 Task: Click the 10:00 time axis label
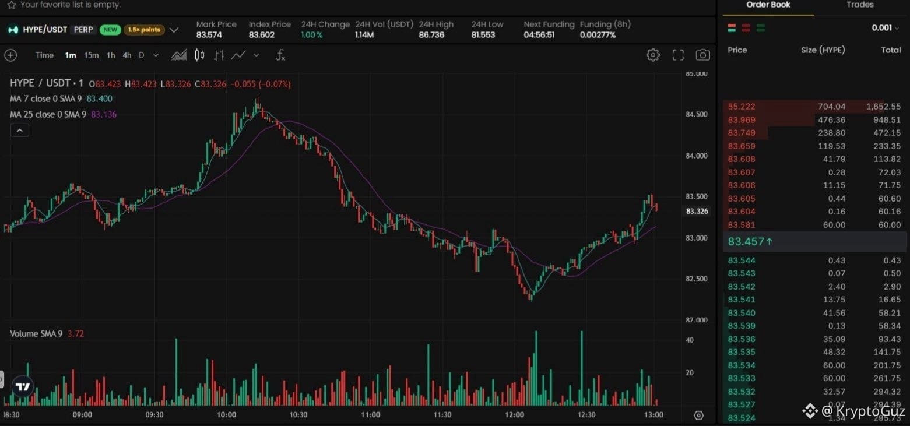(226, 415)
